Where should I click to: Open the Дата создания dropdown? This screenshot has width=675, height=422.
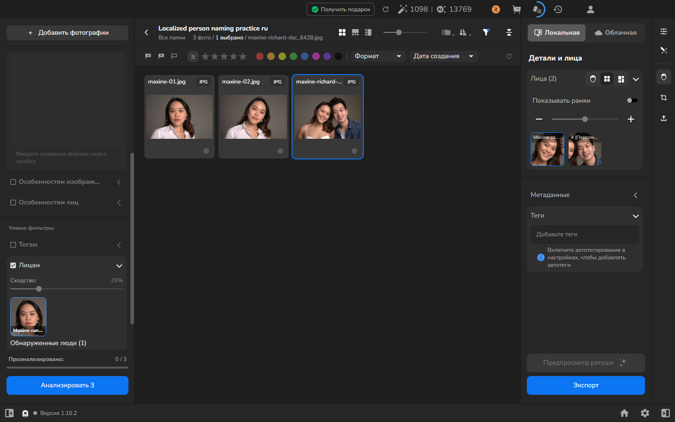point(444,56)
